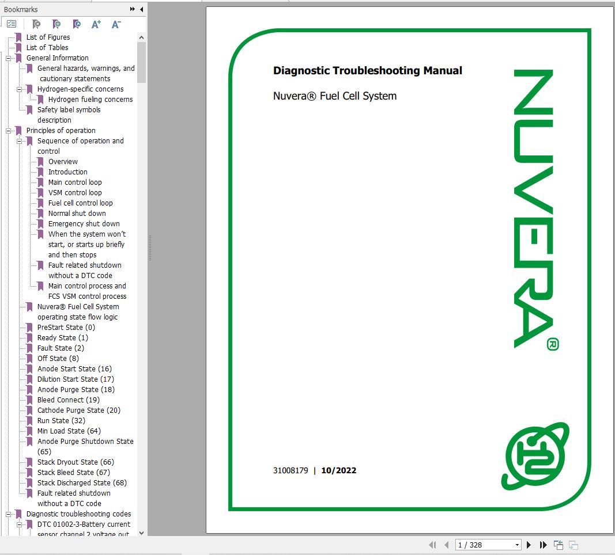This screenshot has height=555, width=615.
Task: Open Dilution Start State (17) bookmark
Action: click(76, 379)
